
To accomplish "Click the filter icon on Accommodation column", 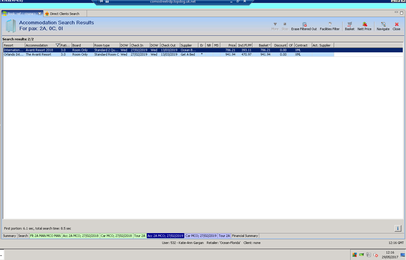I will 57,45.
